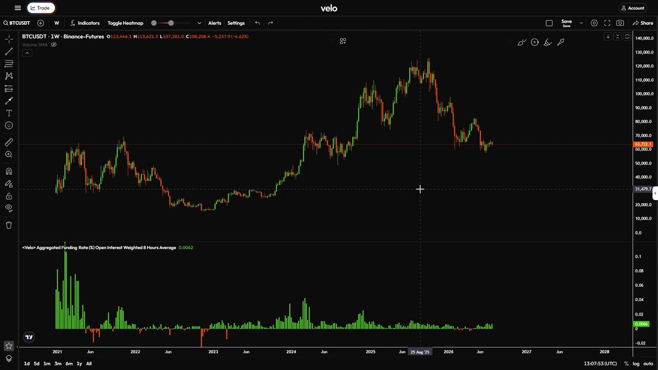This screenshot has height=370, width=658.
Task: Select the trend line drawing tool
Action: coord(9,52)
